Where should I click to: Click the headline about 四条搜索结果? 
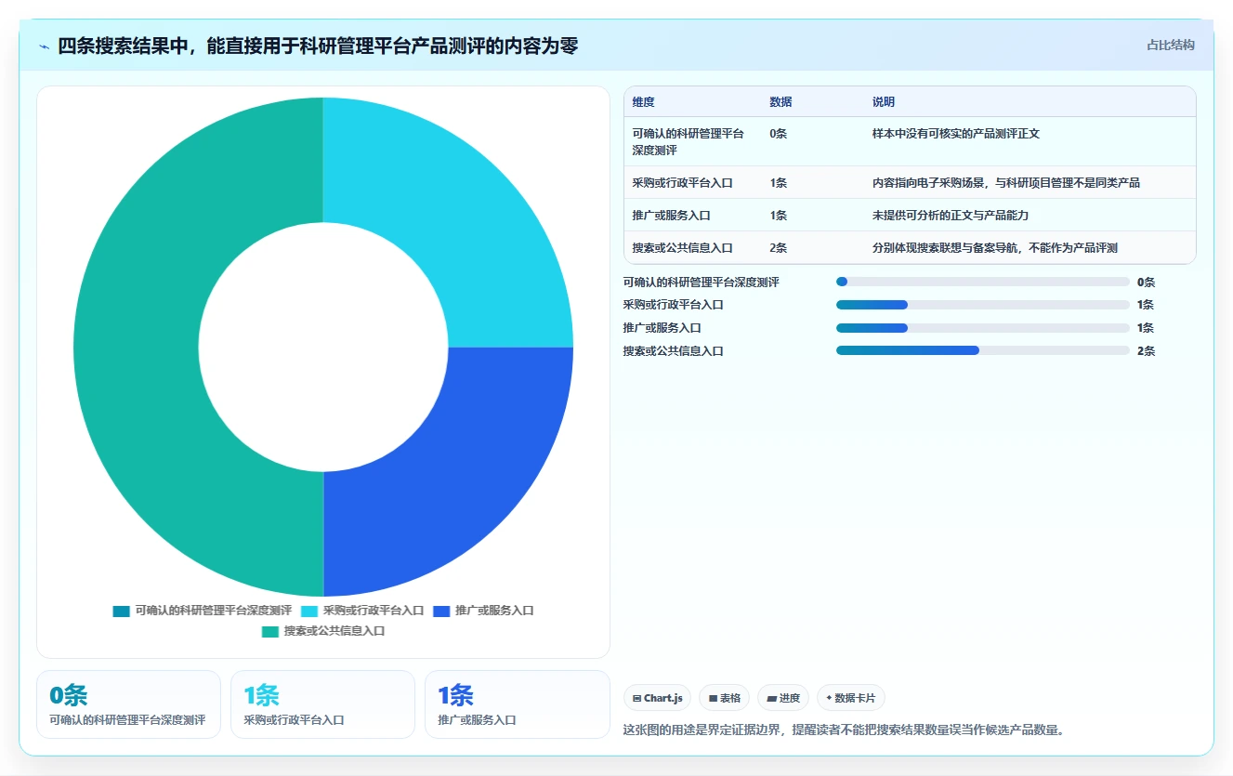tap(318, 46)
